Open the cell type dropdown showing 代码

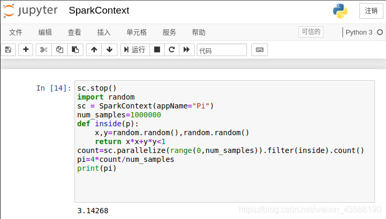tap(222, 50)
